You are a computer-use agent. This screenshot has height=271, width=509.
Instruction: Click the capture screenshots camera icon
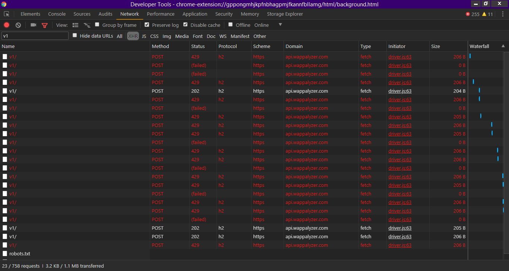point(34,25)
